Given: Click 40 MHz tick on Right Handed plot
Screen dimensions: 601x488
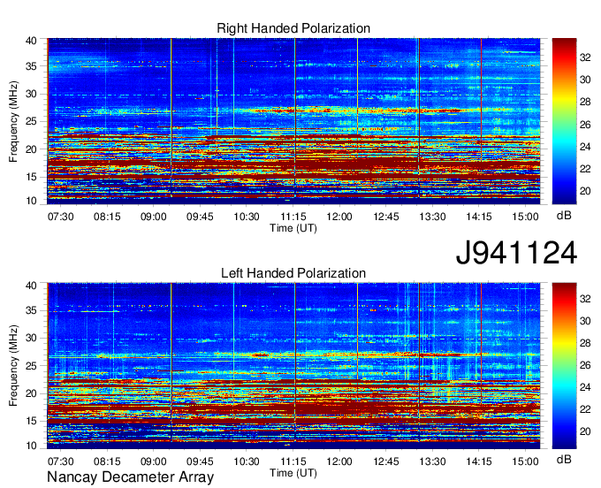Looking at the screenshot, I should click(x=31, y=41).
